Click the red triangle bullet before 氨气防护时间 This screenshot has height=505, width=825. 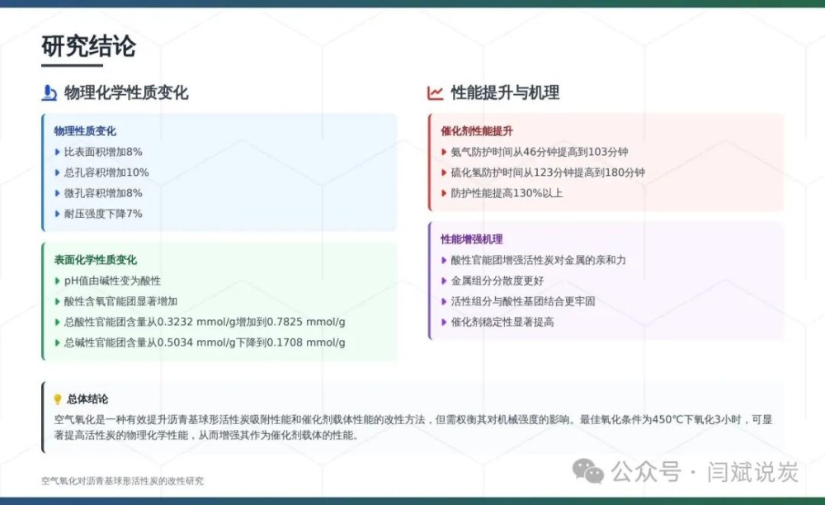pyautogui.click(x=444, y=152)
